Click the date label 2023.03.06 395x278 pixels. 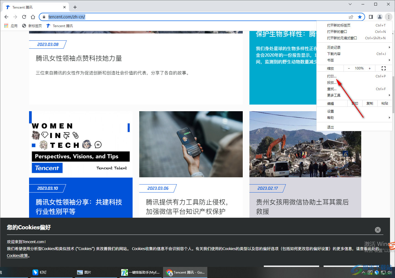pos(158,188)
